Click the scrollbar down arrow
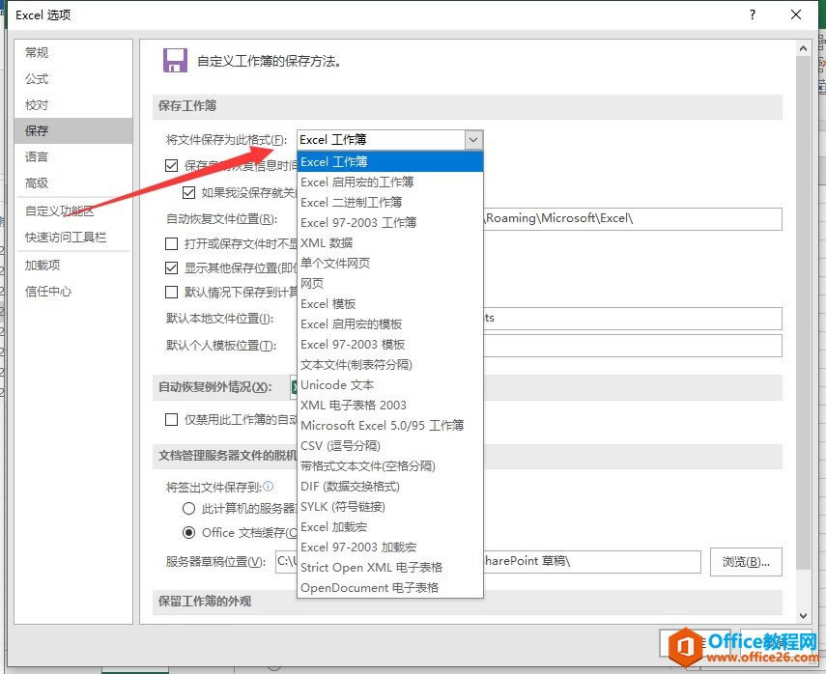 pyautogui.click(x=805, y=615)
